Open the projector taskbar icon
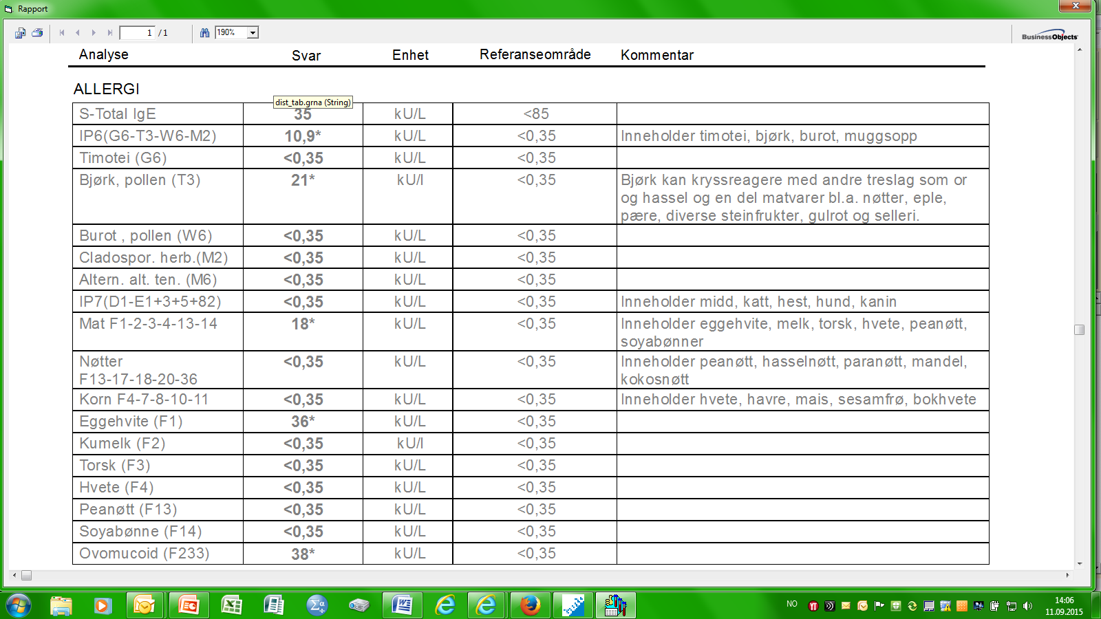1101x619 pixels. (359, 605)
